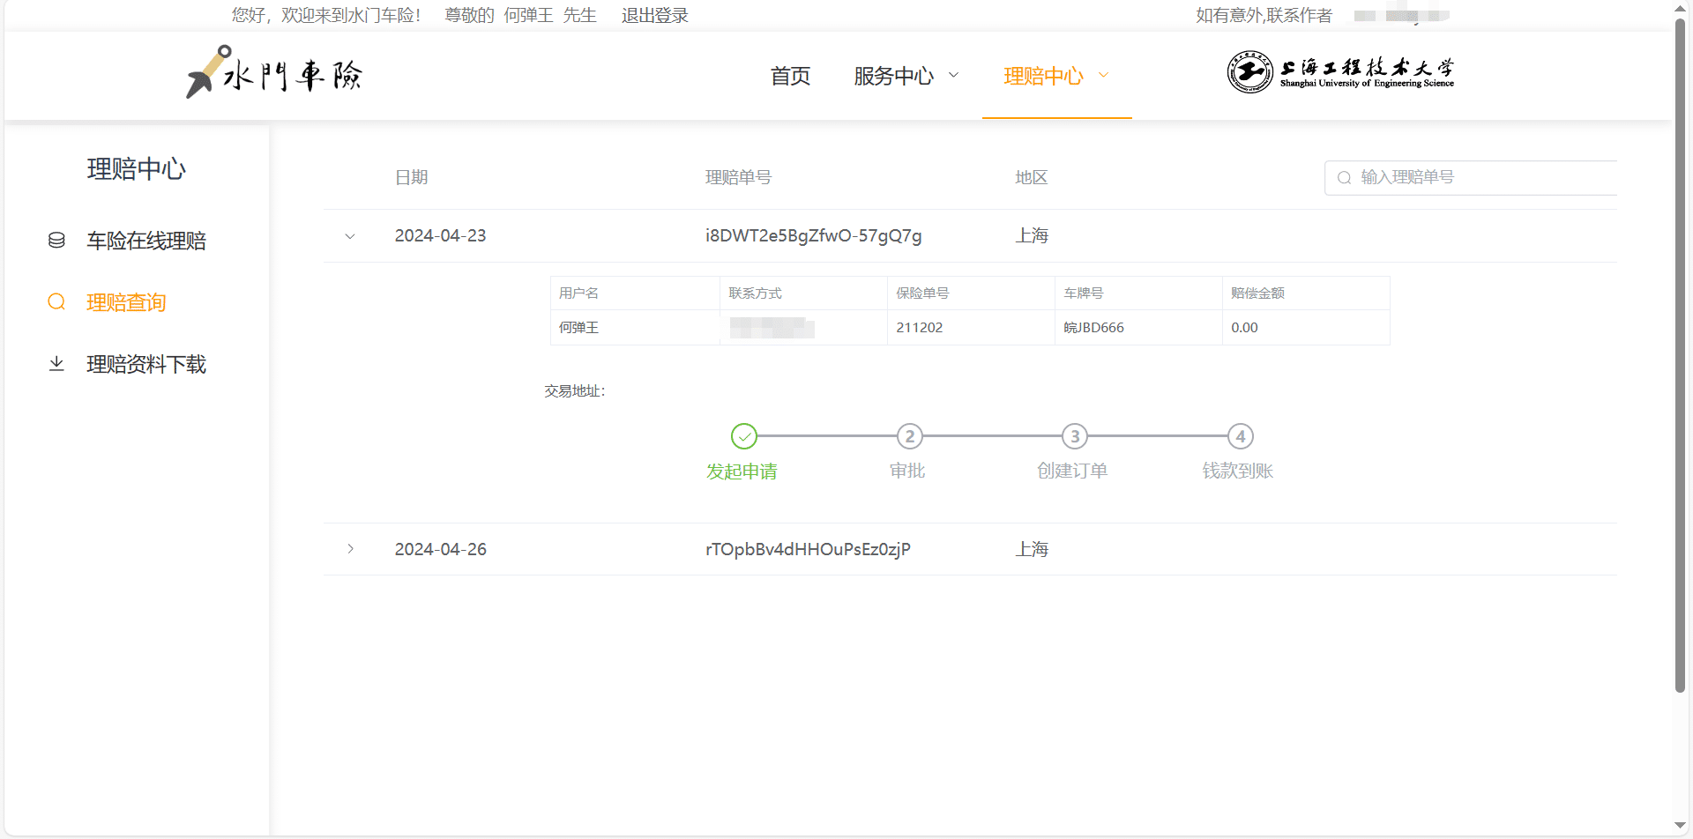Screen dimensions: 1693x839
Task: Collapse the 2024-04-23 claim row
Action: pyautogui.click(x=350, y=236)
